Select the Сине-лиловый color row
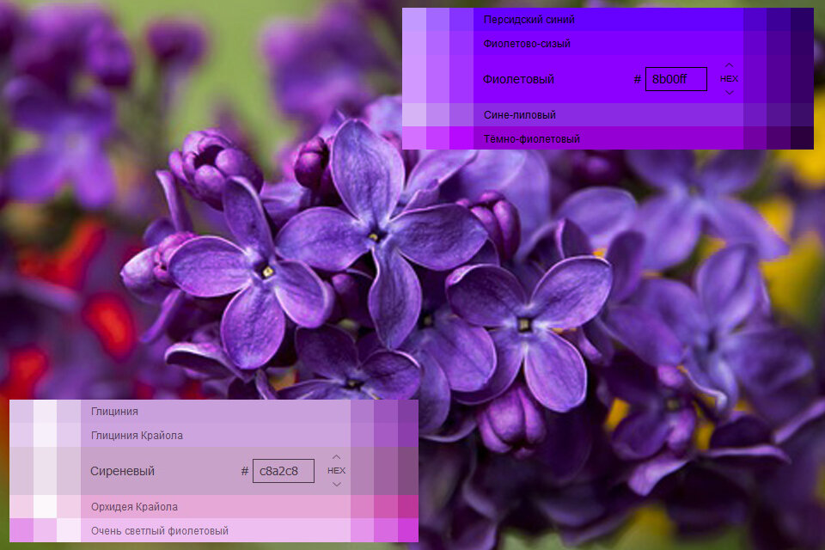The height and width of the screenshot is (550, 825). [608, 115]
